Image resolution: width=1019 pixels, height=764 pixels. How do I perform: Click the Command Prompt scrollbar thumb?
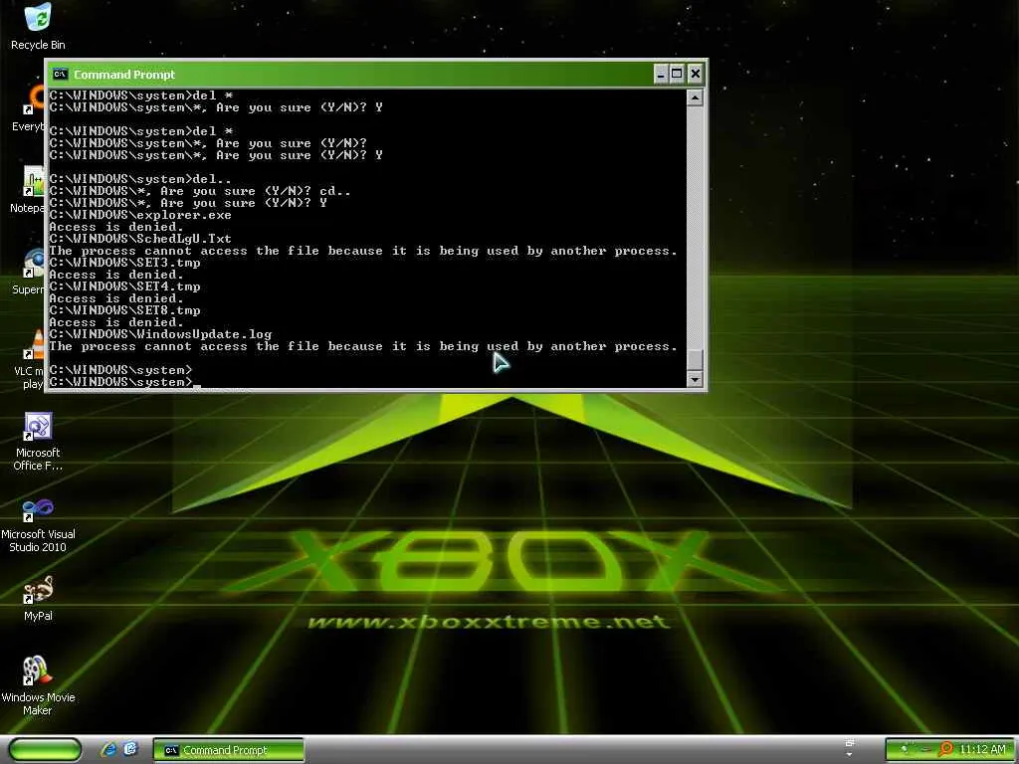[x=695, y=359]
